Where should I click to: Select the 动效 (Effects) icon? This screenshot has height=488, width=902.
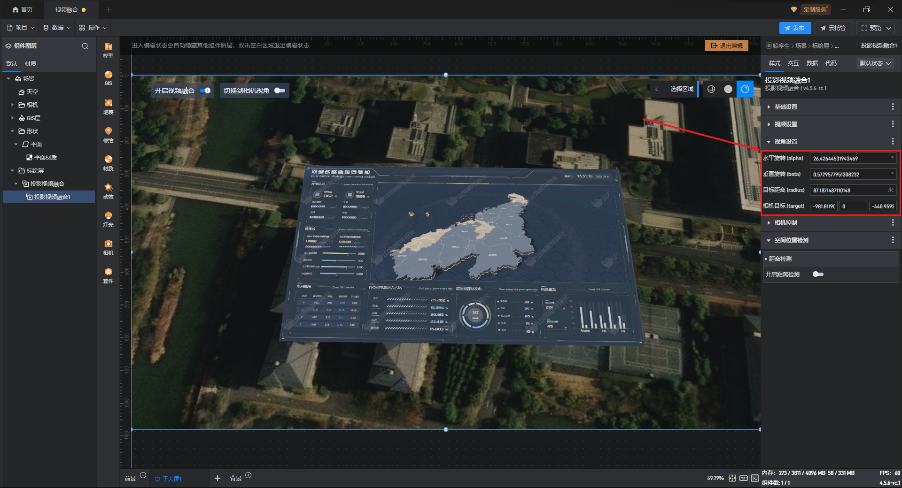pyautogui.click(x=108, y=191)
